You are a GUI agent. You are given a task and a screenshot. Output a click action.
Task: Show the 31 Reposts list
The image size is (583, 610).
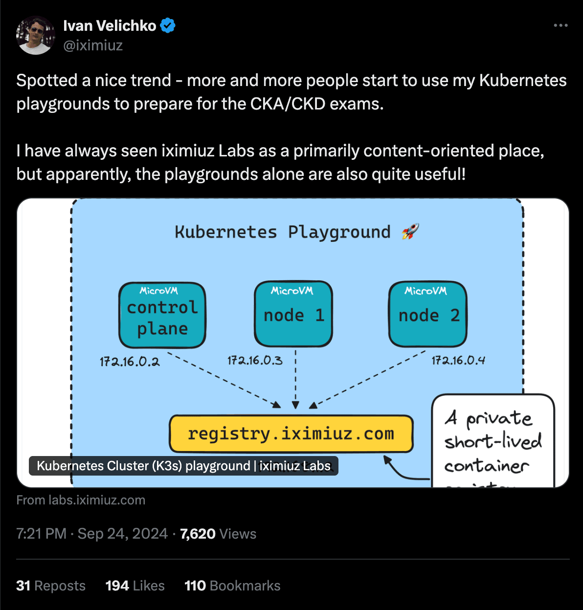pos(51,586)
